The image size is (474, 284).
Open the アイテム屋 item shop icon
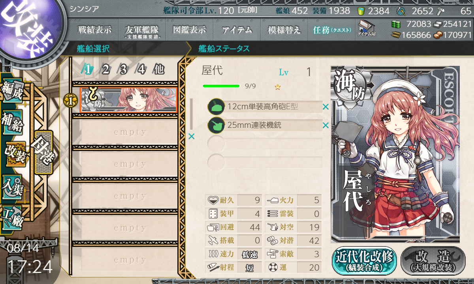click(366, 29)
